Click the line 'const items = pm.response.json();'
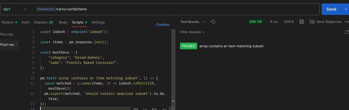 [74, 42]
